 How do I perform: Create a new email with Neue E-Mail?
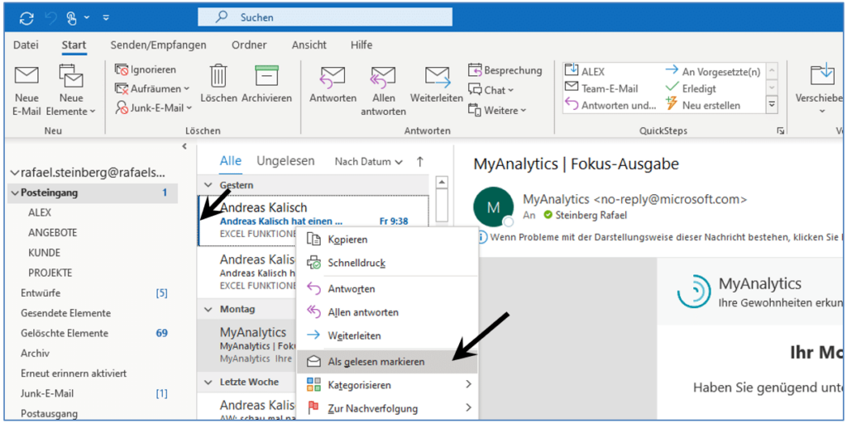pos(26,91)
